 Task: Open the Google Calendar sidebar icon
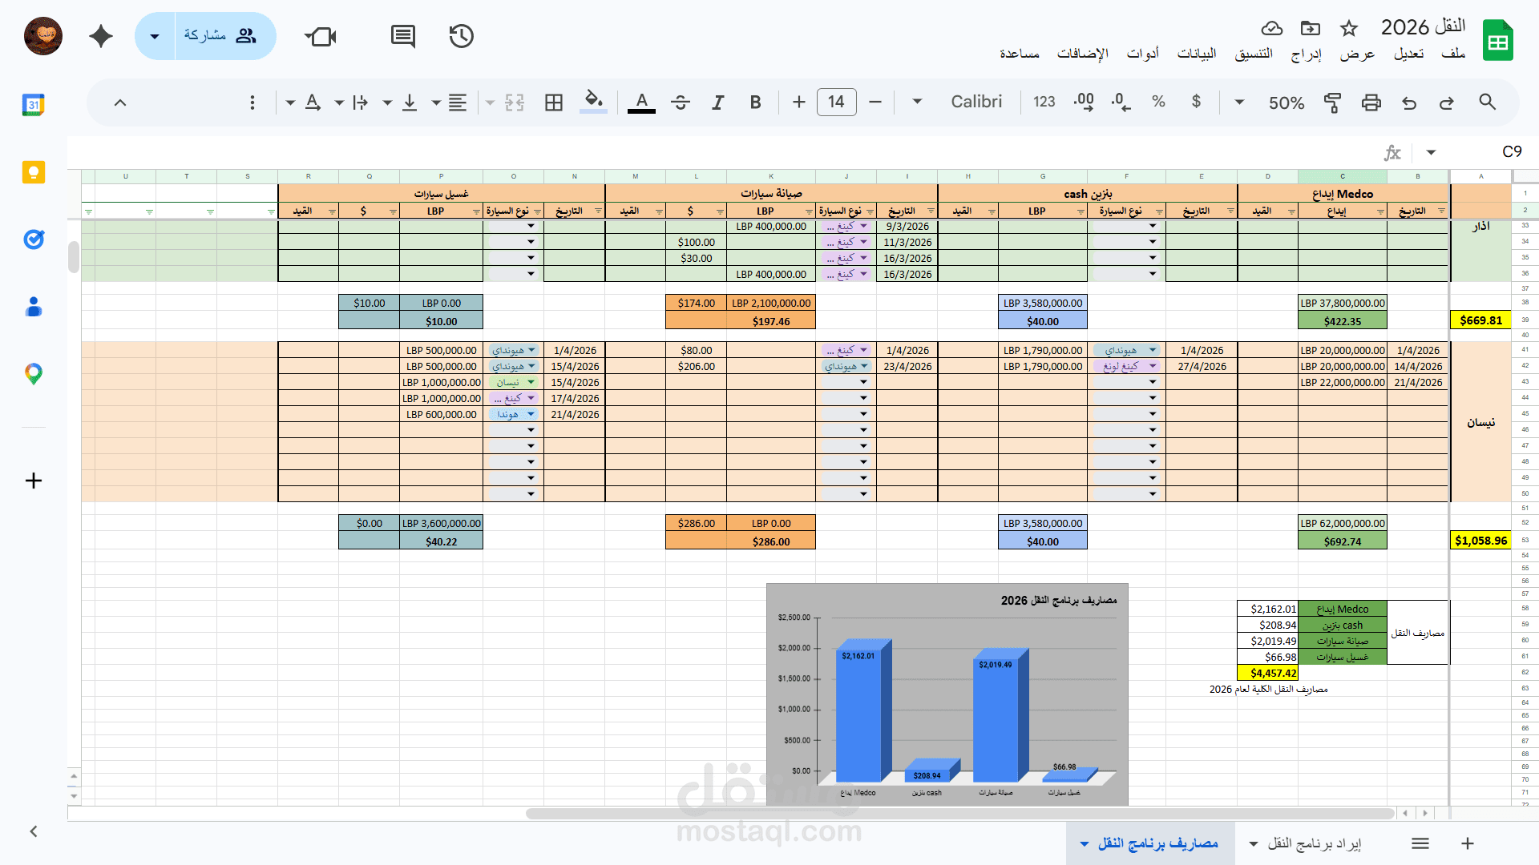34,105
